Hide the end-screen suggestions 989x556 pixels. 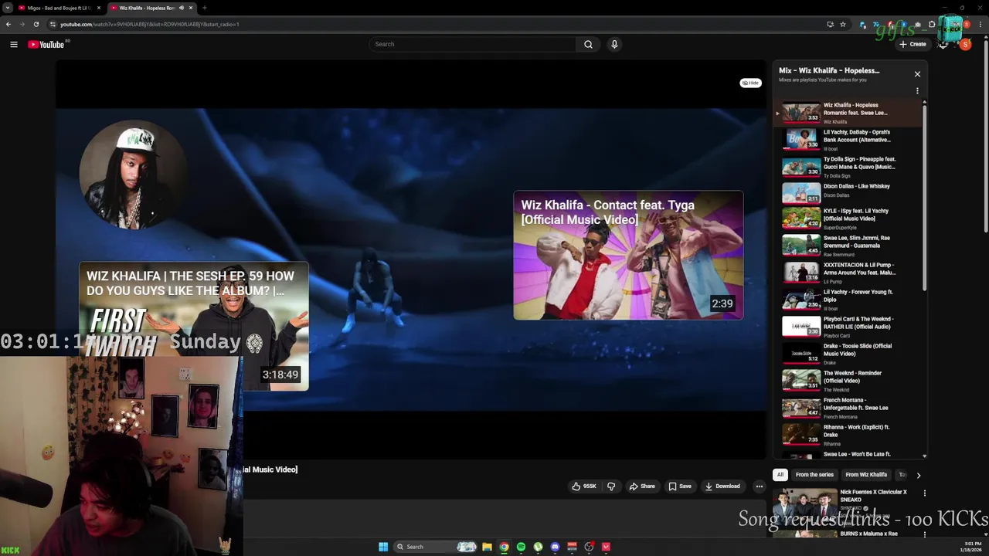[x=750, y=83]
